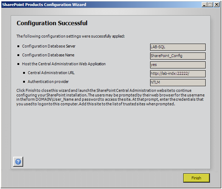This screenshot has height=189, width=222.
Task: Click the Click Finish to close instruction paragraph
Action: coord(110,97)
